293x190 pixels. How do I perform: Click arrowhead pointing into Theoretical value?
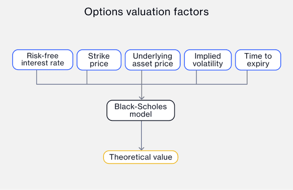[141, 148]
